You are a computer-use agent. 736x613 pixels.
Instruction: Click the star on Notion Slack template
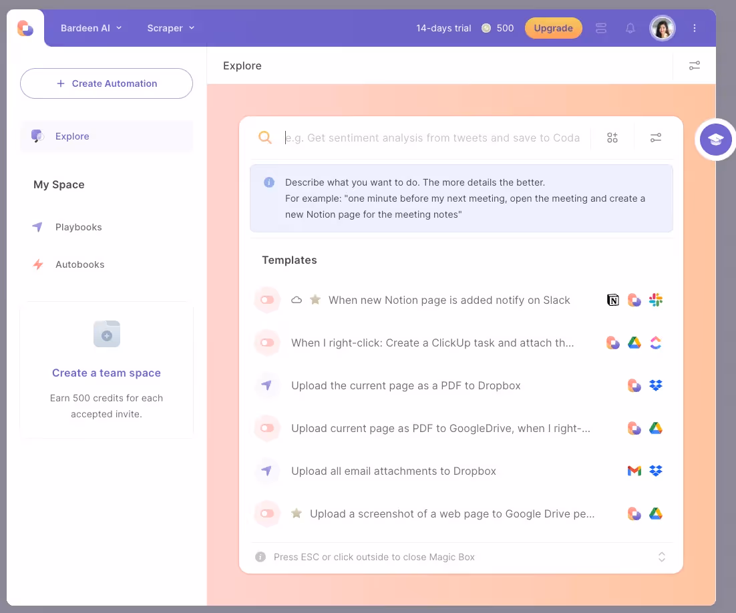(315, 299)
